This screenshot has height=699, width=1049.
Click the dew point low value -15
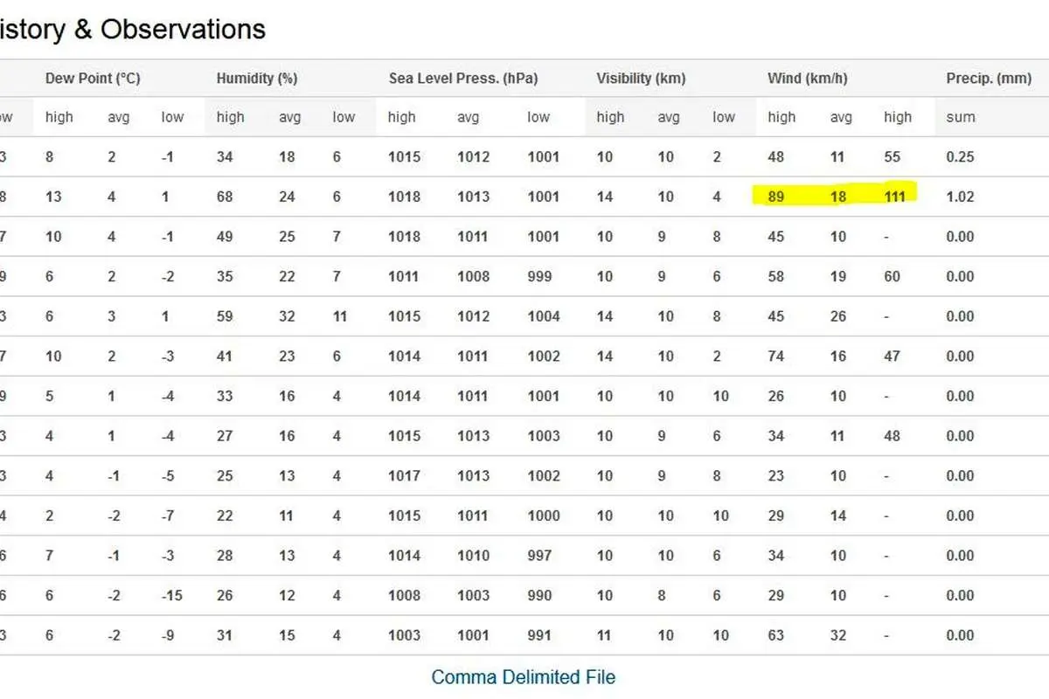[172, 595]
